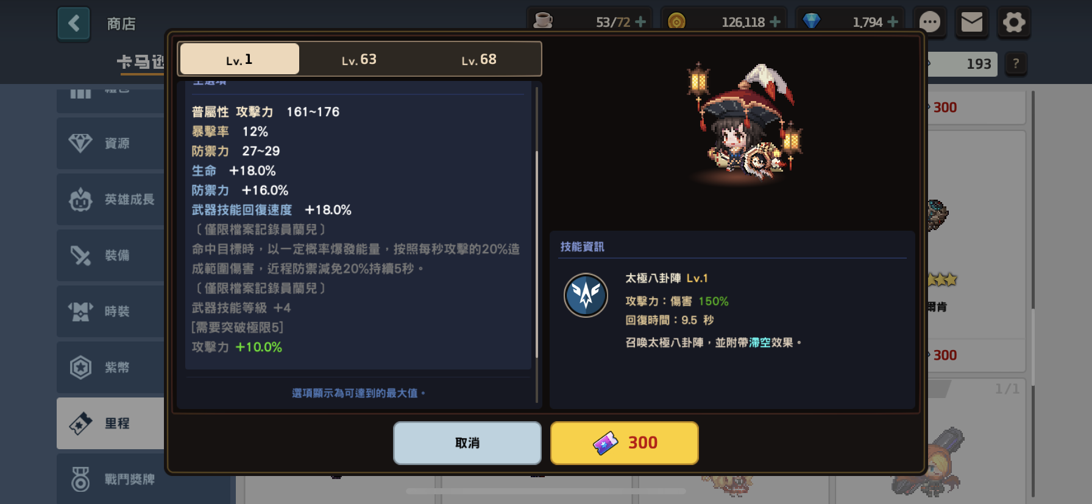Open the 英雄成長 shop category
This screenshot has height=504, width=1092.
tap(111, 199)
